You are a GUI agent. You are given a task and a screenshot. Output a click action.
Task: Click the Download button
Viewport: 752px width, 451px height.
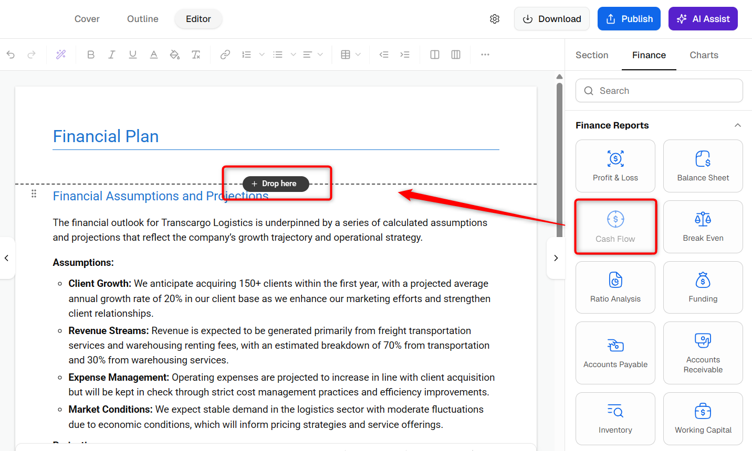[552, 19]
